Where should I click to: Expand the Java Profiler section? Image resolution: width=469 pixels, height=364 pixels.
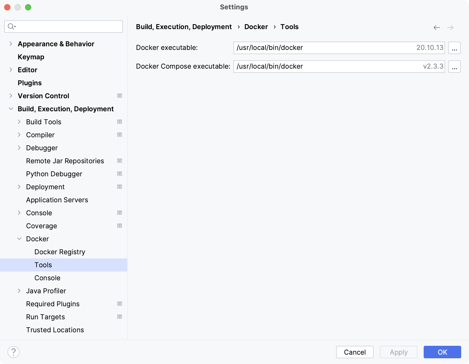(x=19, y=291)
